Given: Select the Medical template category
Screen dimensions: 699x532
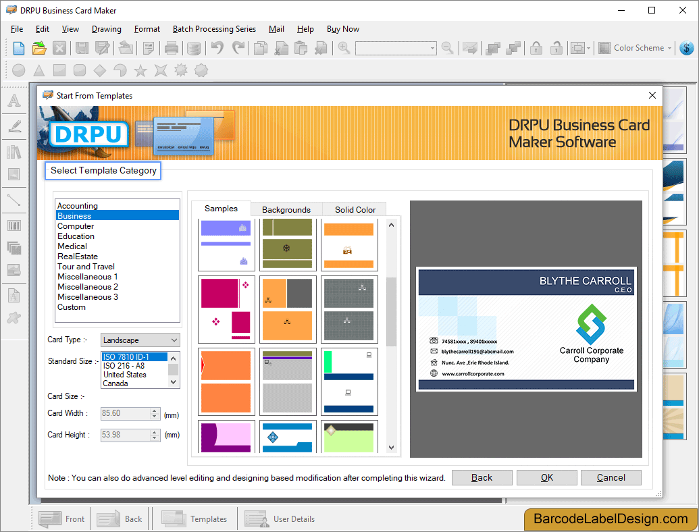Looking at the screenshot, I should click(72, 246).
